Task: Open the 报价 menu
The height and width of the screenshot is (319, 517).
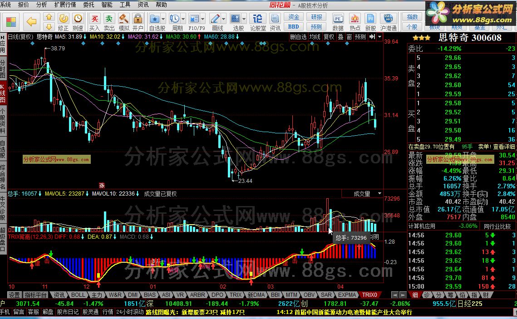Action: 24,5
